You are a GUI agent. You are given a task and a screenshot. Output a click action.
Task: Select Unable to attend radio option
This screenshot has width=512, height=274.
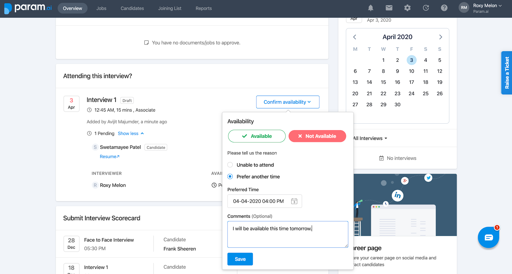click(x=230, y=165)
